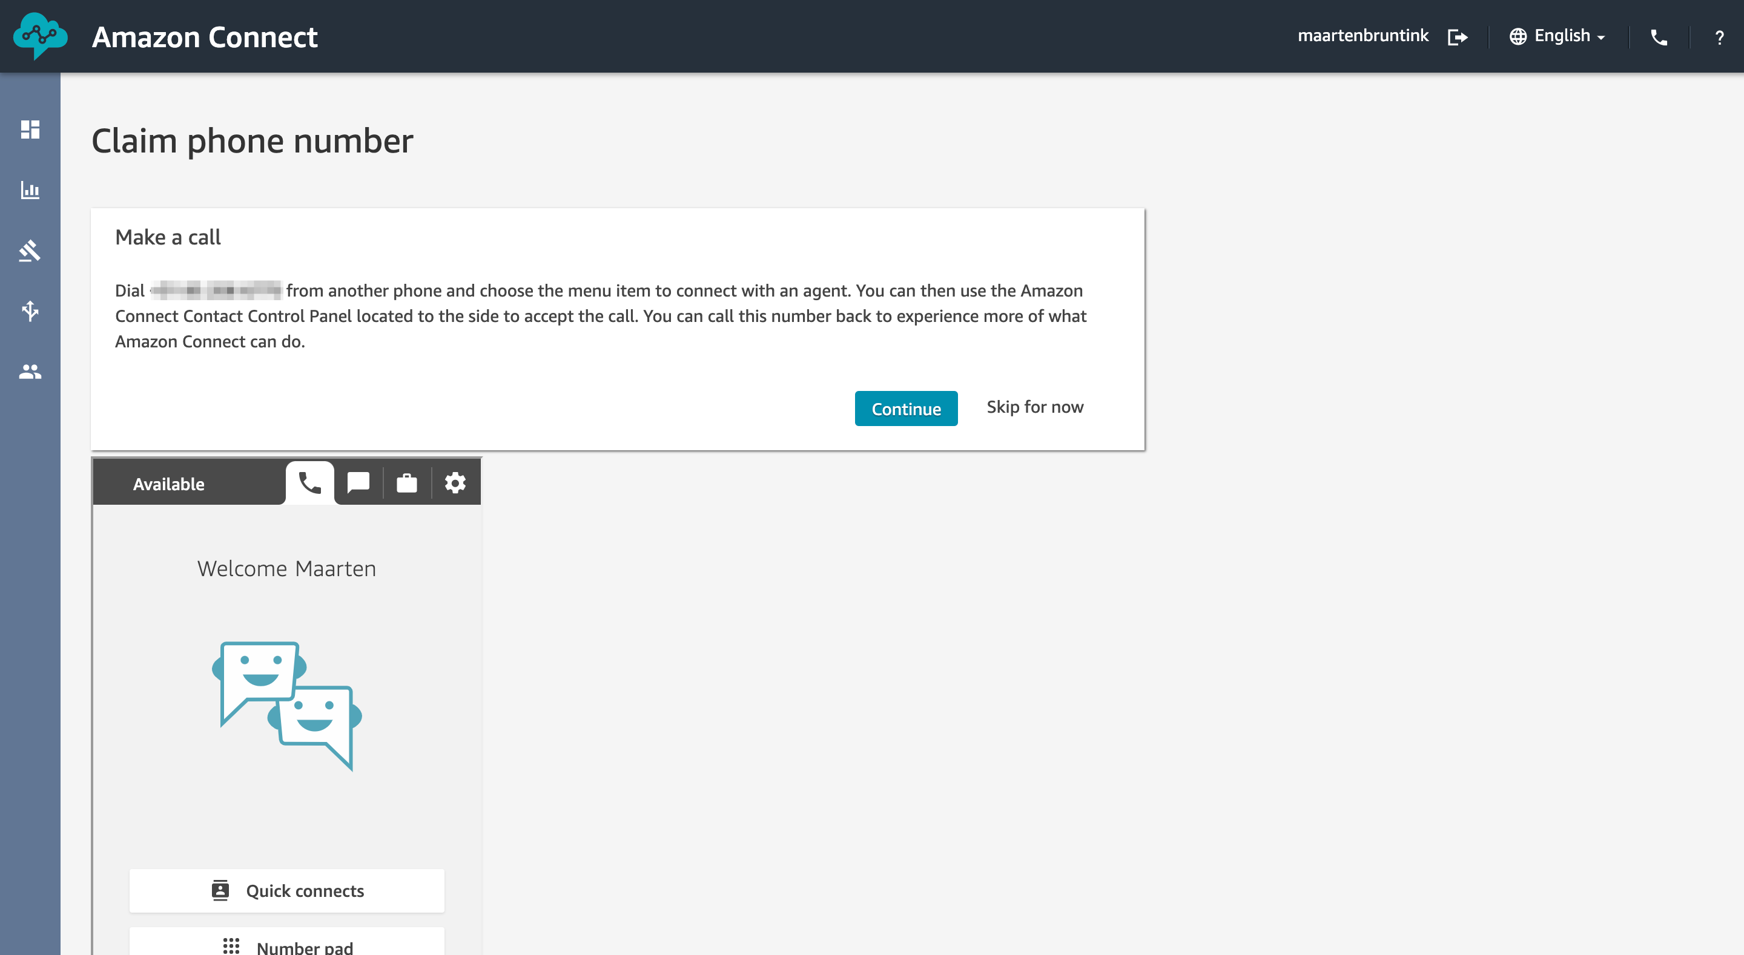The width and height of the screenshot is (1744, 955).
Task: Click the phone icon in top bar
Action: [x=1658, y=38]
